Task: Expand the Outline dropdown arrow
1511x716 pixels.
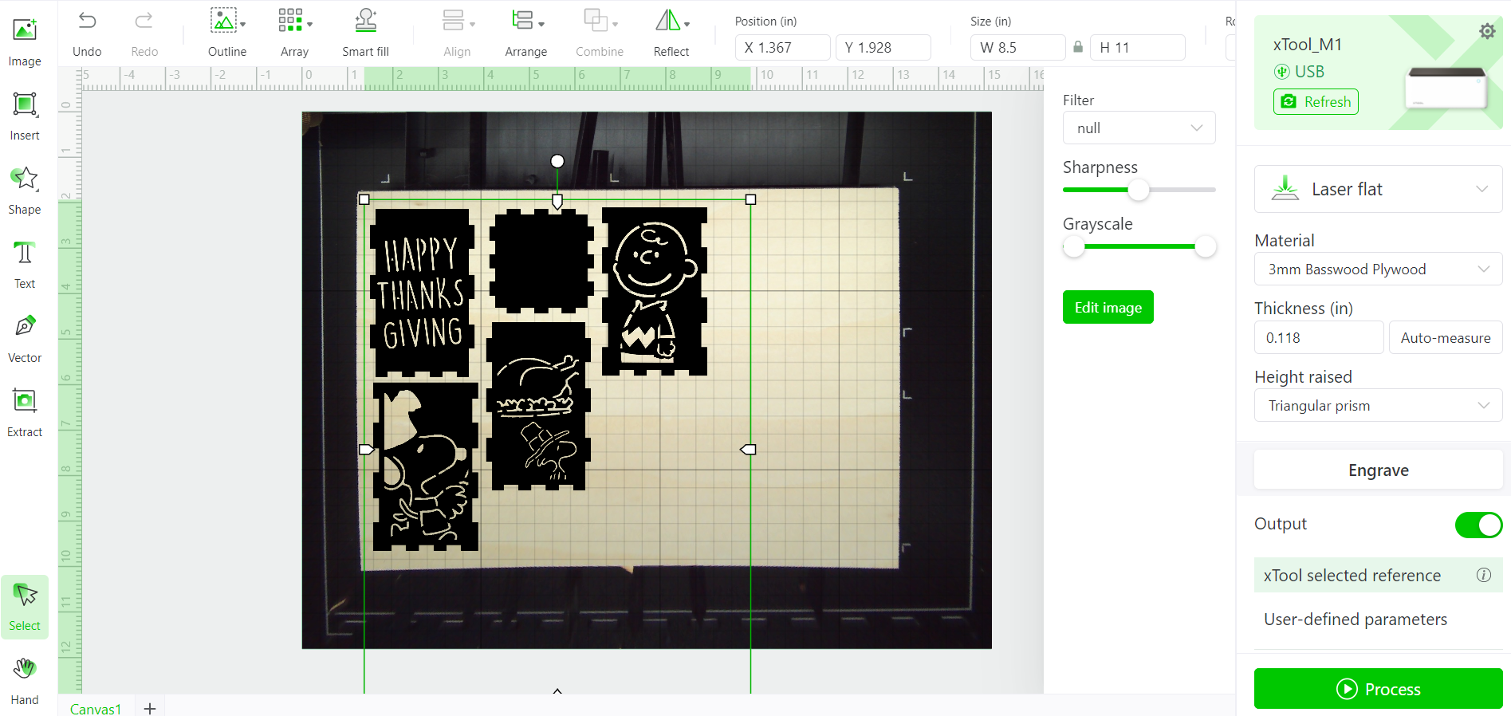Action: [x=243, y=25]
